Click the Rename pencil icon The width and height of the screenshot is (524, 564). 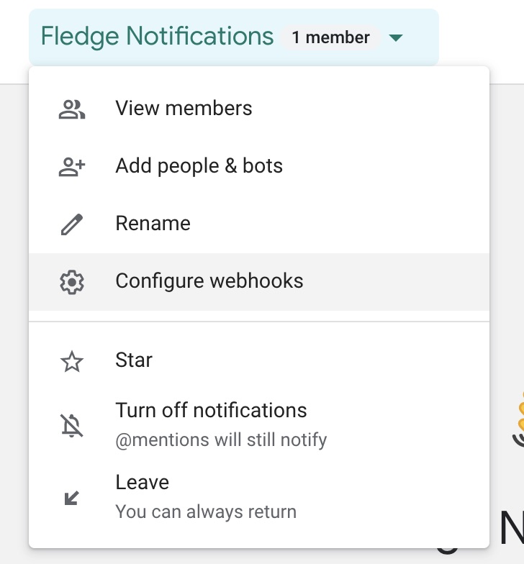click(71, 224)
